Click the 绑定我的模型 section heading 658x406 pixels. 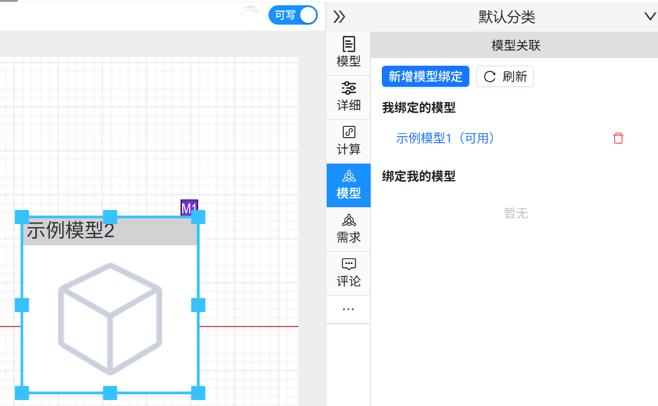click(418, 176)
